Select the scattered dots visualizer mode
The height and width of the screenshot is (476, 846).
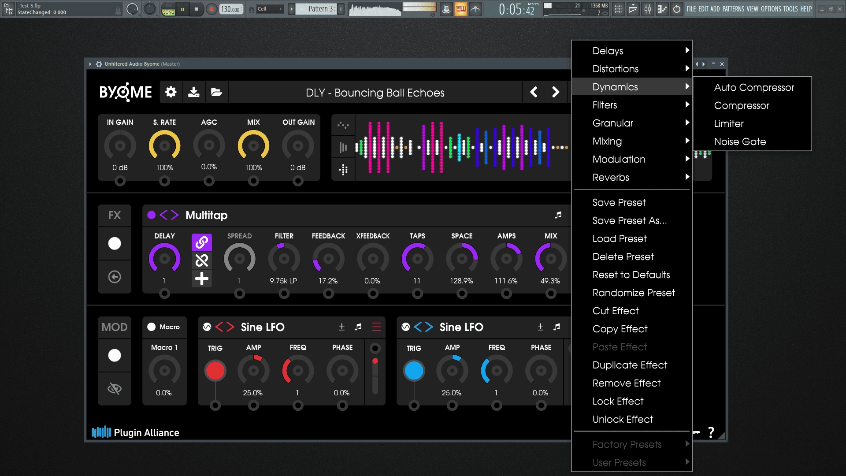coord(343,126)
